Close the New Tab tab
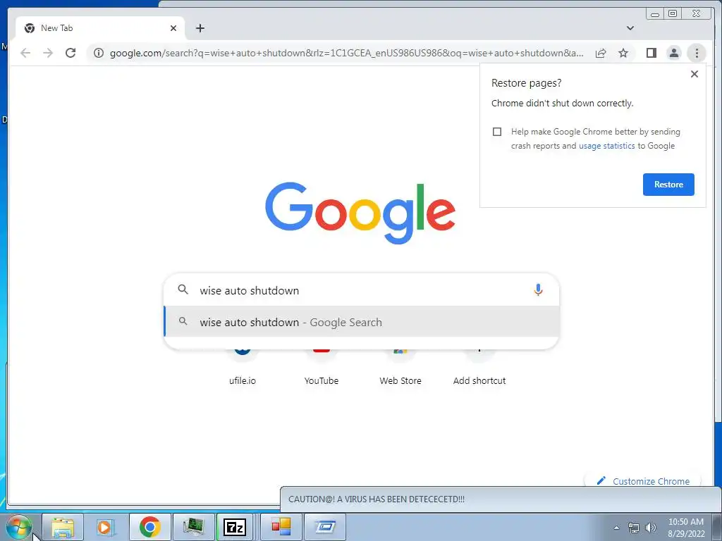722x541 pixels. pos(173,28)
